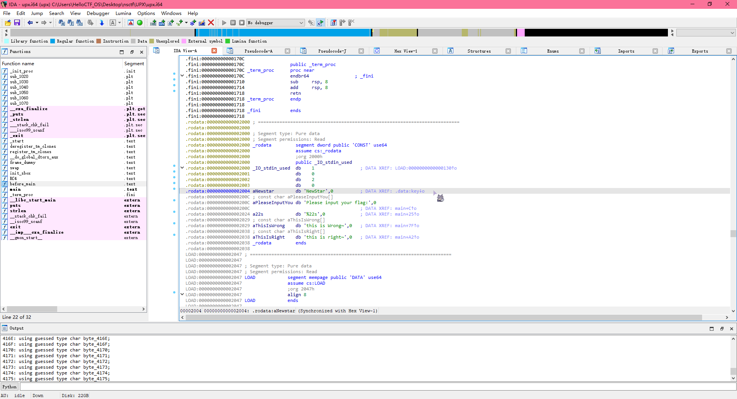Click the Save database floppy icon
Screen dimensions: 737x399
point(17,23)
